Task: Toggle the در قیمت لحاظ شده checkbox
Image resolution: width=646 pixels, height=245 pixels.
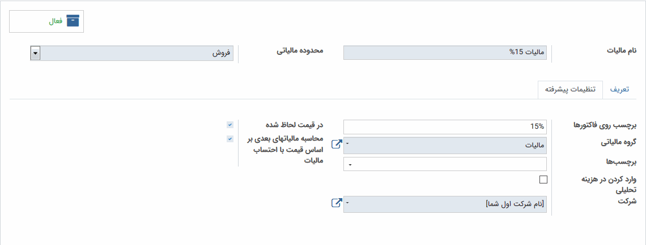Action: pos(230,124)
